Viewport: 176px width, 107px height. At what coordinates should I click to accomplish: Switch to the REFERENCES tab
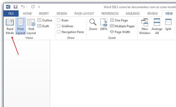pyautogui.click(x=110, y=14)
